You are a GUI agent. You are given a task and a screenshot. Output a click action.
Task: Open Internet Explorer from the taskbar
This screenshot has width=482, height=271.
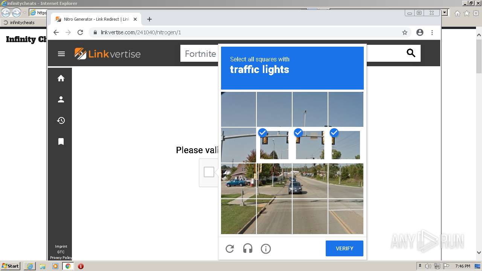coord(30,266)
